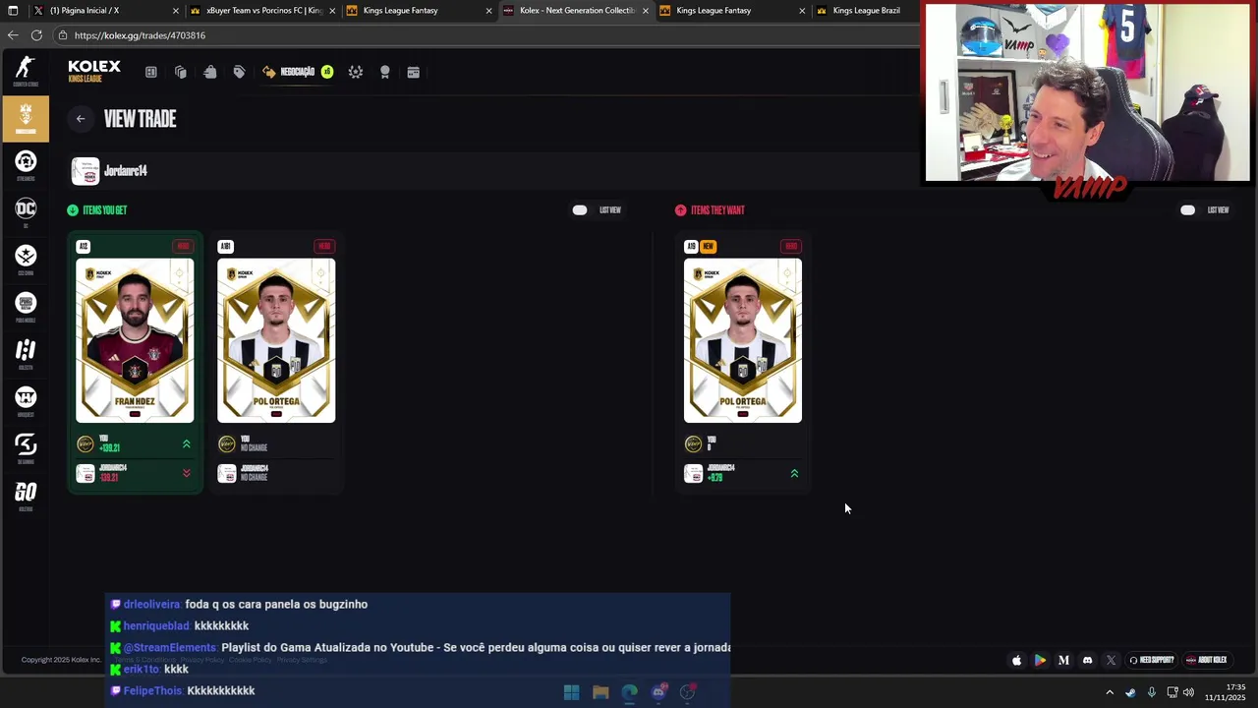This screenshot has height=708, width=1258.
Task: Expand red down chevron under Fran Hdez
Action: [187, 474]
